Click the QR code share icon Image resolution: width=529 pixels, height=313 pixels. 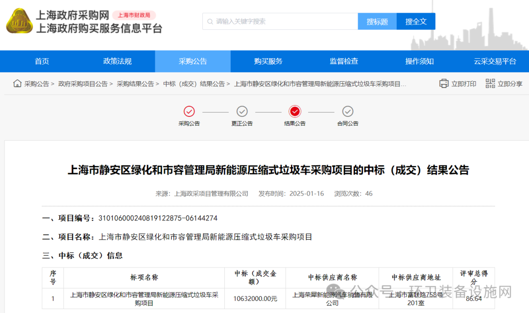click(x=490, y=83)
